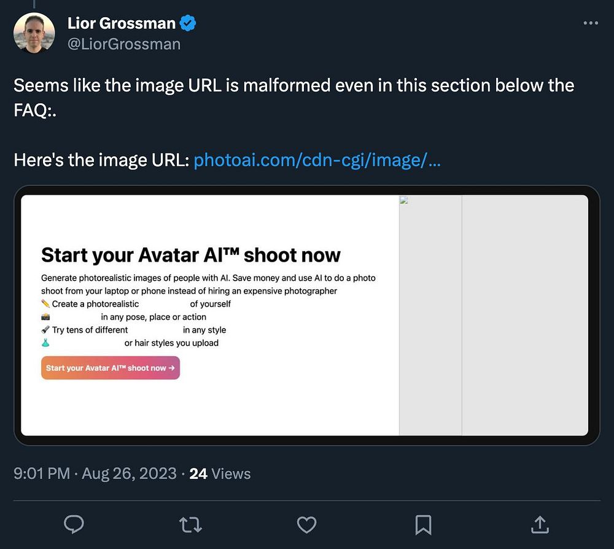614x549 pixels.
Task: Like the tweet with the heart icon
Action: tap(306, 524)
